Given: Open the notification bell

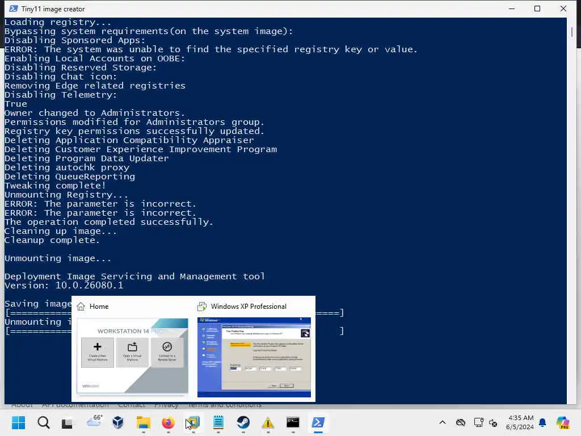Looking at the screenshot, I should click(x=542, y=422).
